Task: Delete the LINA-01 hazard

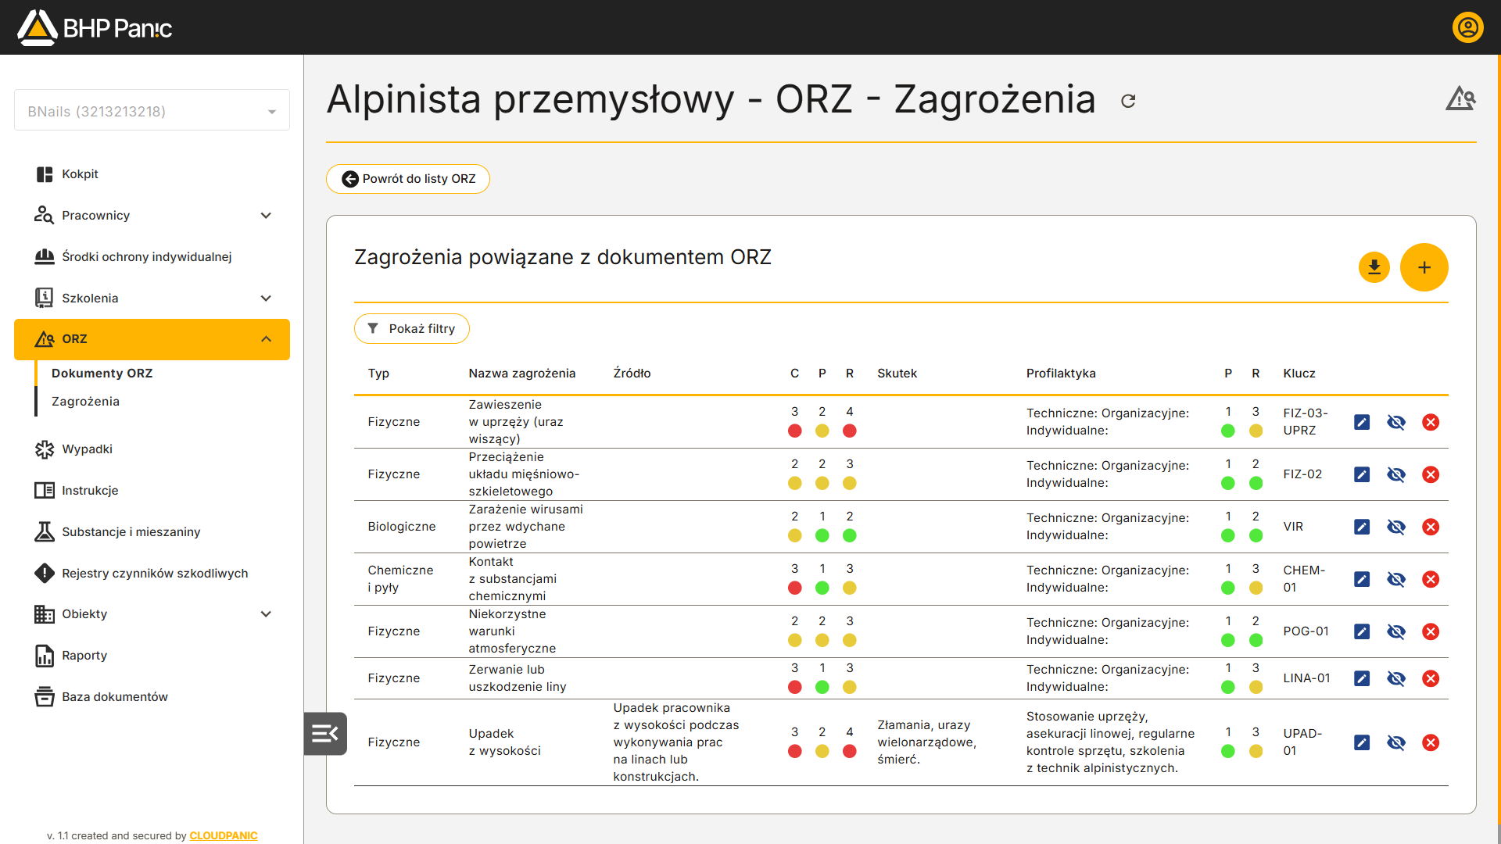Action: pos(1431,678)
